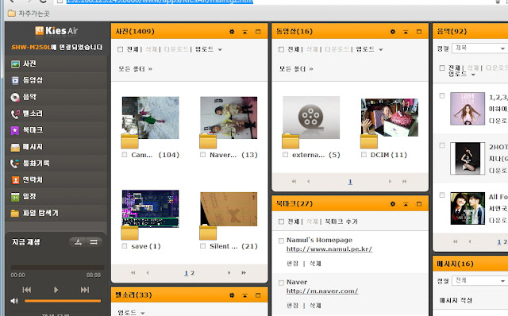Mute the player volume speaker icon
Viewport: 508px width, 316px height.
[14, 301]
